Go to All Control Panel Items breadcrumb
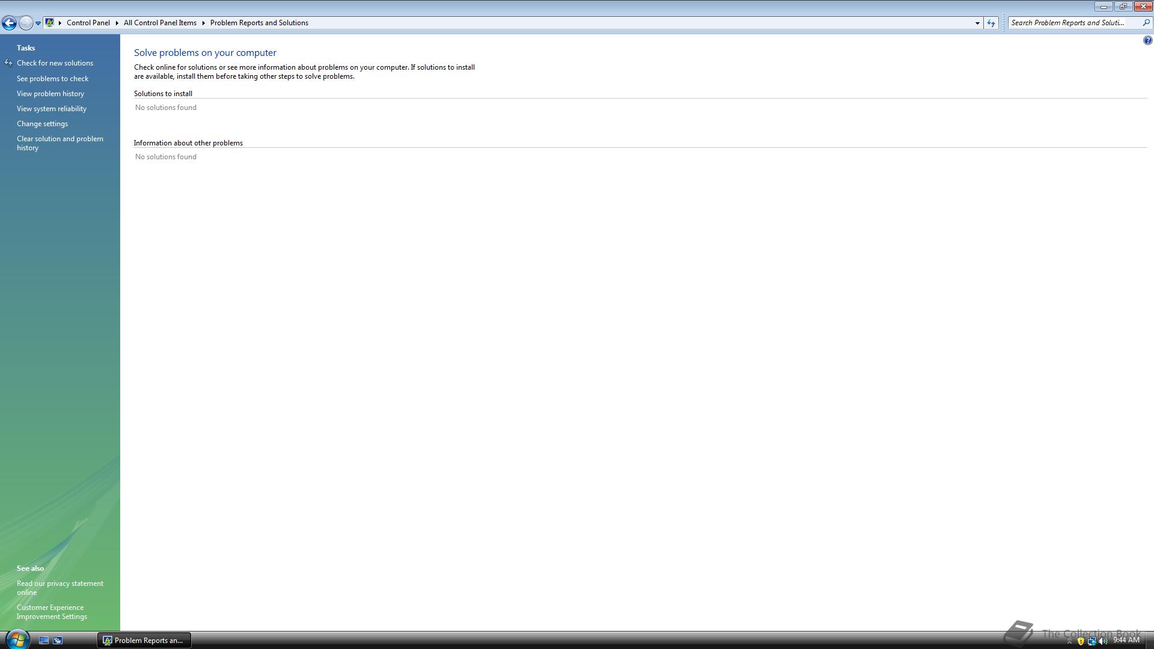The width and height of the screenshot is (1154, 649). pos(160,23)
